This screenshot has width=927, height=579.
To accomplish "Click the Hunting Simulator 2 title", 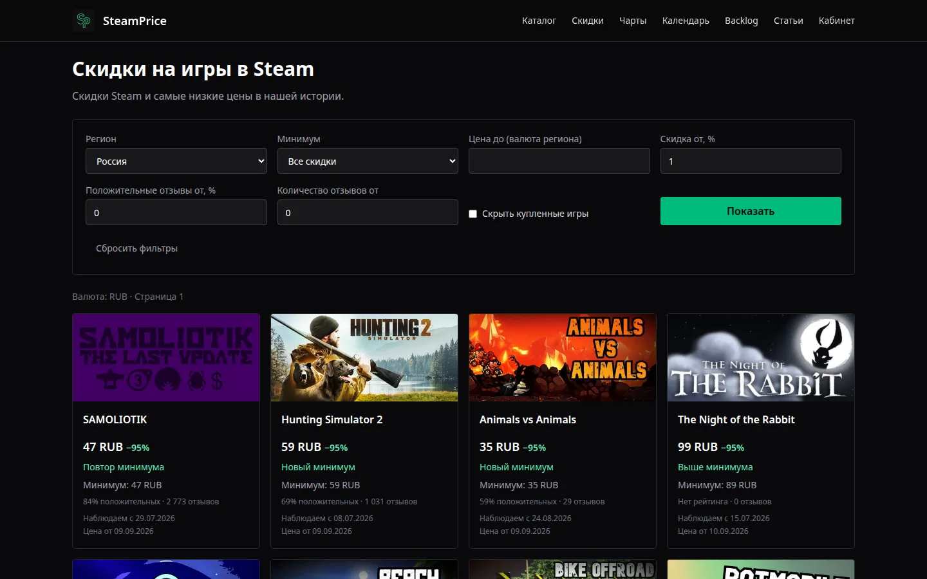I will point(332,419).
